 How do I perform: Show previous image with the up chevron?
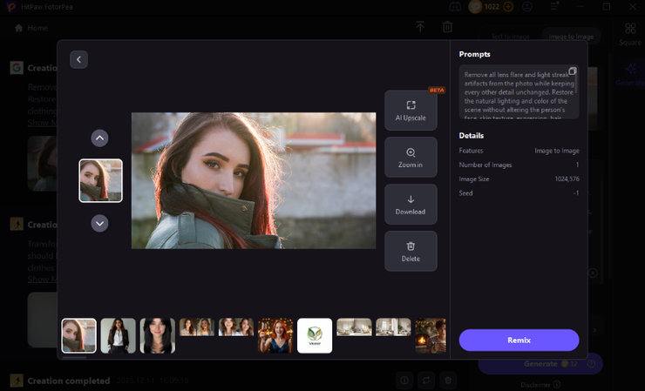(99, 138)
